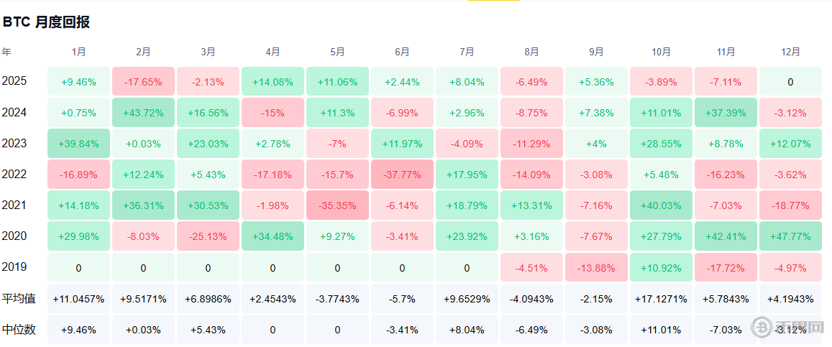Select the July median value +8.04%
The height and width of the screenshot is (347, 832).
pyautogui.click(x=467, y=330)
